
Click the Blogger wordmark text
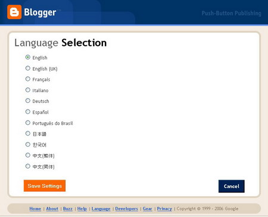tap(40, 12)
